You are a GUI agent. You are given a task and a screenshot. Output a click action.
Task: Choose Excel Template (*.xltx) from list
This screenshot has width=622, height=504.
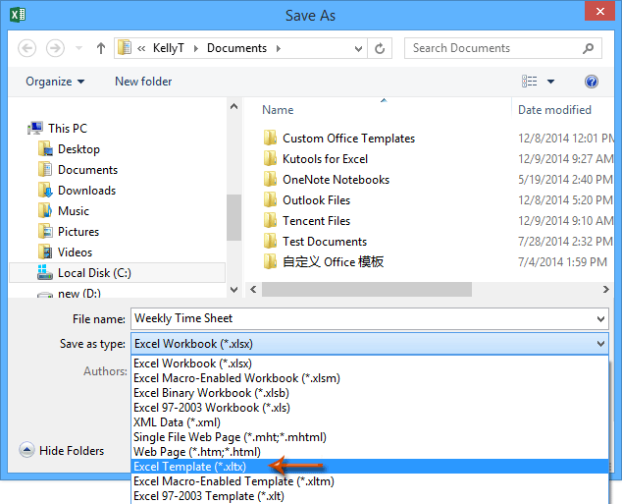(x=189, y=467)
